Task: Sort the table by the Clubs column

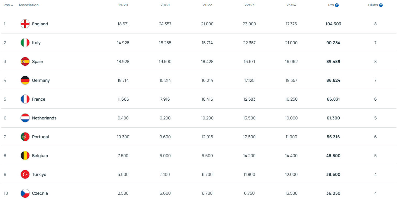Action: coord(375,5)
